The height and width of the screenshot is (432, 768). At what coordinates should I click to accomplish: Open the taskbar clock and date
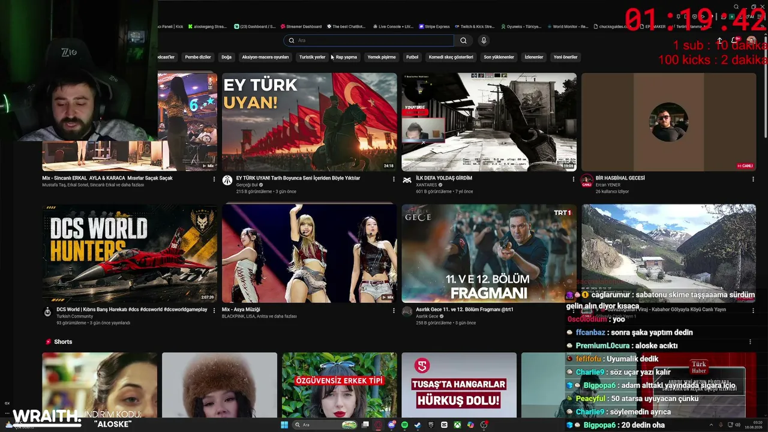click(755, 425)
